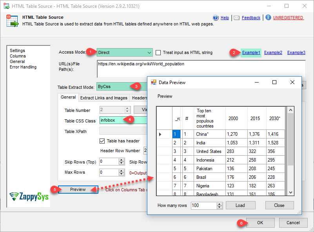Increase Skip Rows (Top) value
Screen dimensions: 314x232
(122, 160)
